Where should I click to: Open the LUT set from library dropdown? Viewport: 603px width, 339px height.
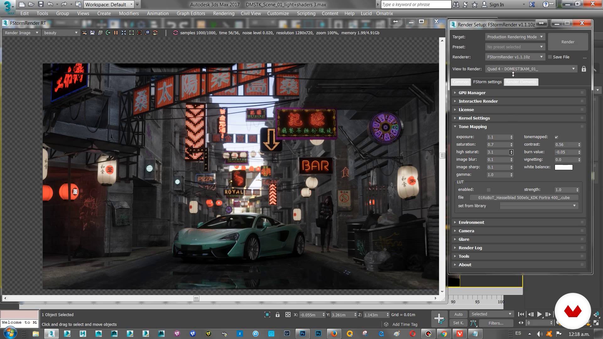click(x=538, y=206)
